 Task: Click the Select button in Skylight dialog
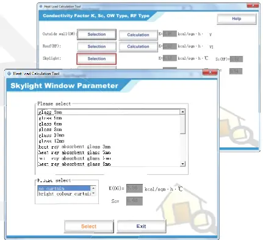[88, 226]
